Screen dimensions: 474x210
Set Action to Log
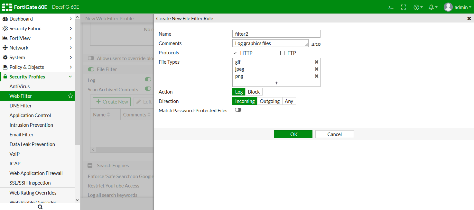[x=239, y=92]
